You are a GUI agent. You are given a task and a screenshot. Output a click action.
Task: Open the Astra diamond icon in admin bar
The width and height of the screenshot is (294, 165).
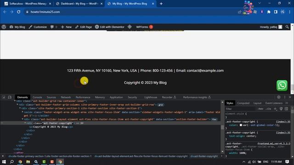(x=130, y=27)
